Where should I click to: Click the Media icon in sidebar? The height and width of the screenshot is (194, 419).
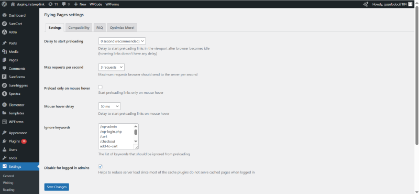(x=4, y=51)
